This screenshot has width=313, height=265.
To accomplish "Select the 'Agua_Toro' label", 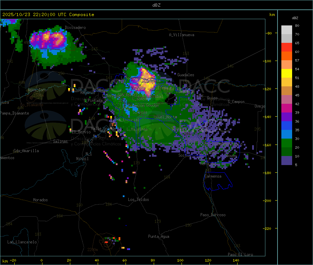I will point(37,90).
